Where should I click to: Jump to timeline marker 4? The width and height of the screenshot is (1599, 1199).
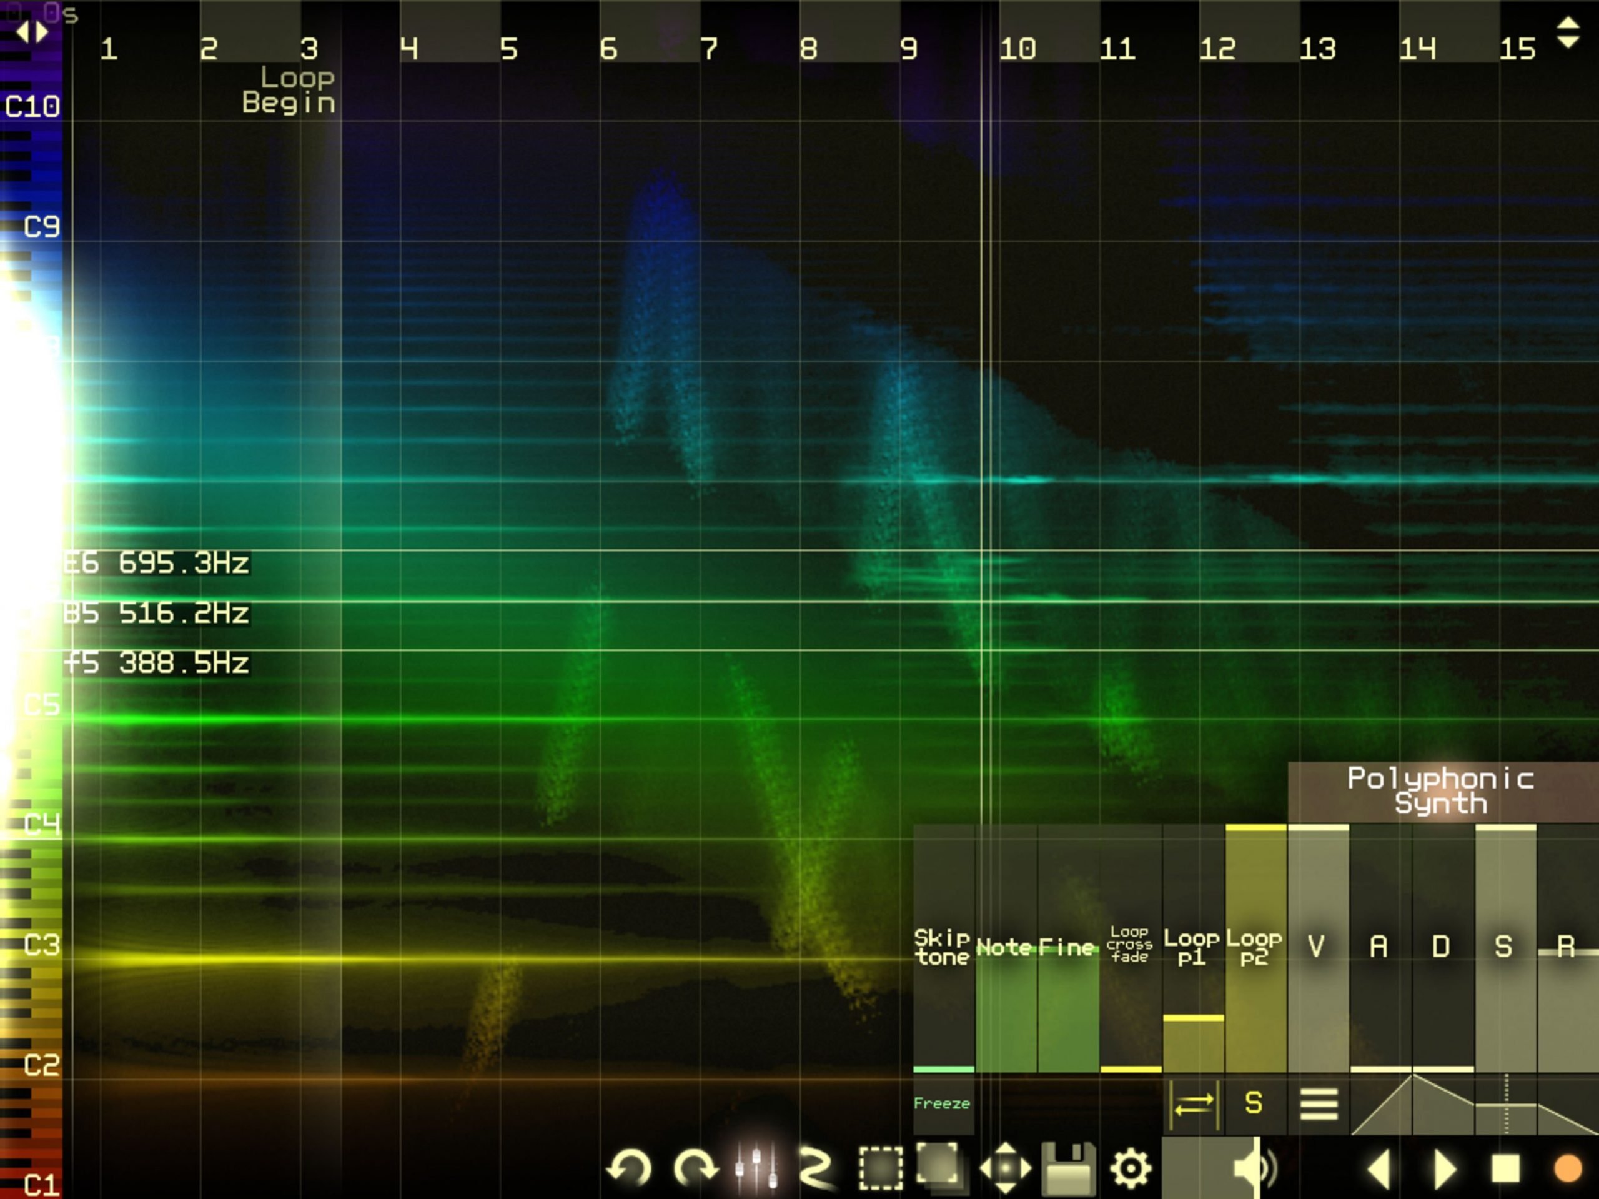pyautogui.click(x=409, y=49)
